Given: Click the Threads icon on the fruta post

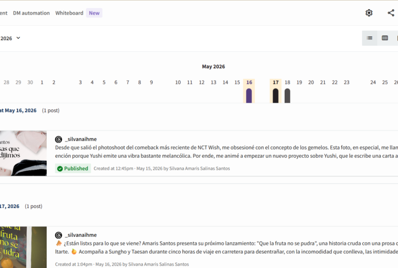Looking at the screenshot, I should pos(59,235).
